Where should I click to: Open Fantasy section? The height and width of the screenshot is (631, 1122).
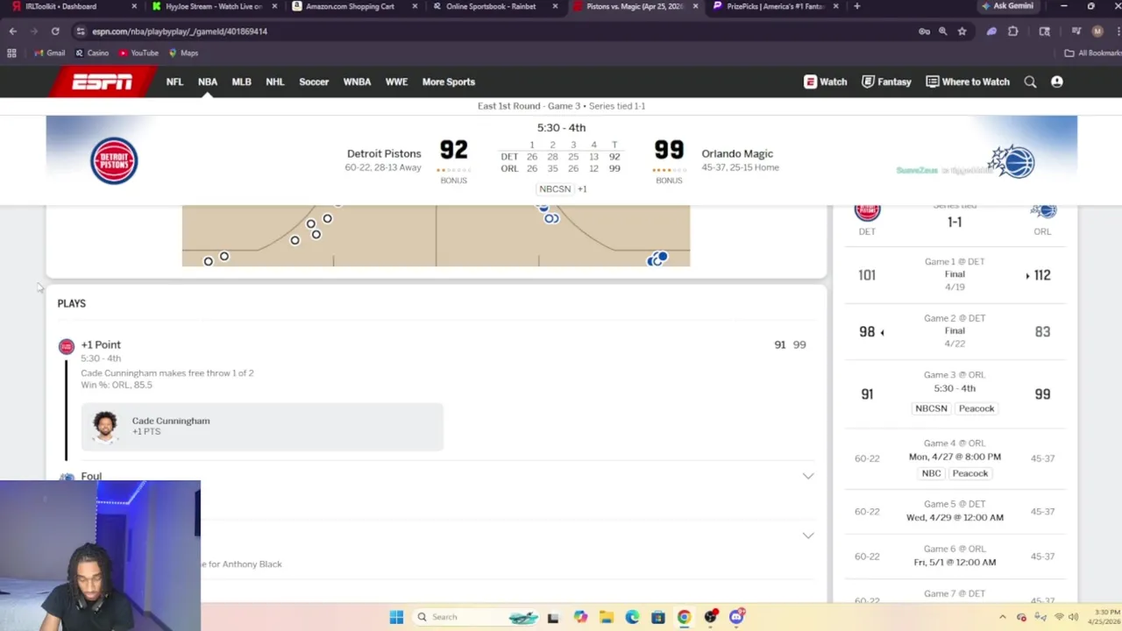(x=886, y=82)
